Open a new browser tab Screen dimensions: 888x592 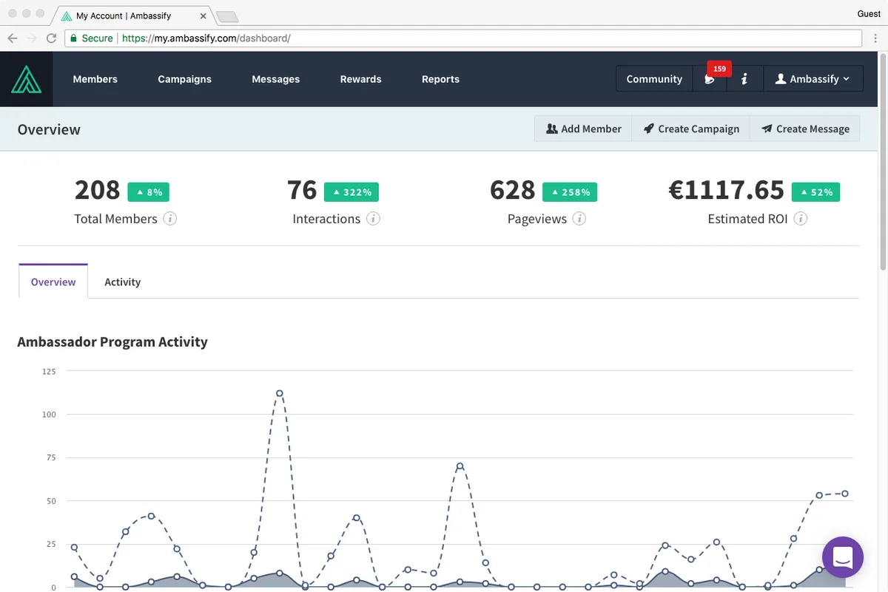pyautogui.click(x=227, y=16)
